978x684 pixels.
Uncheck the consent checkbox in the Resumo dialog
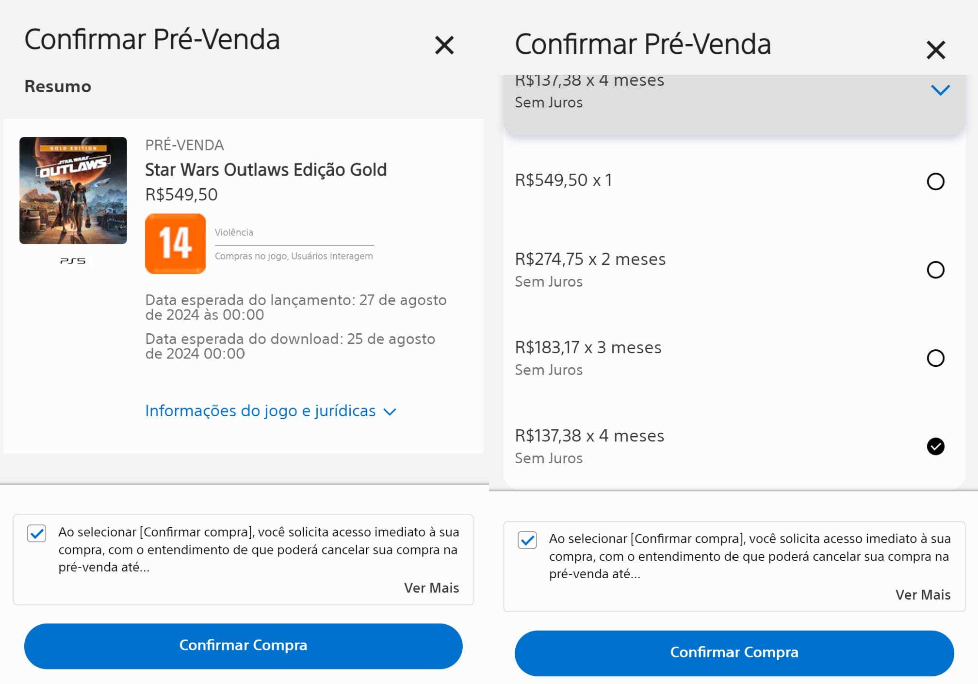(37, 534)
